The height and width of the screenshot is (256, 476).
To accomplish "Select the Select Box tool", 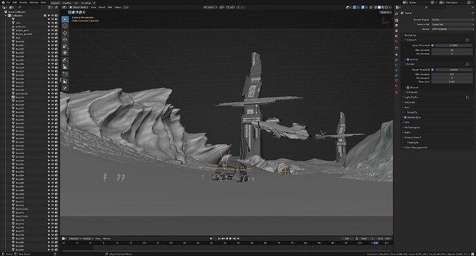I will 65,19.
